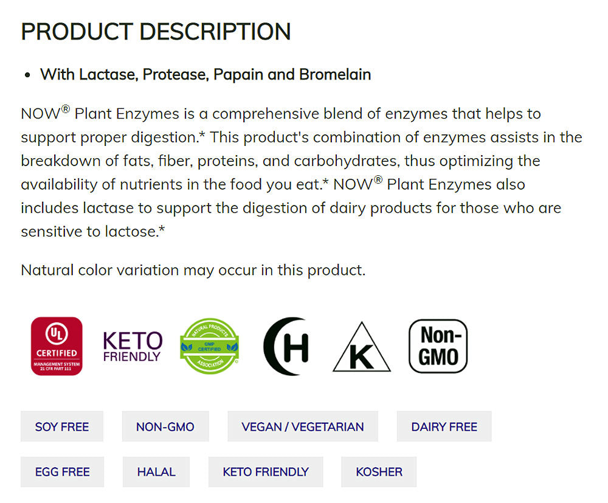Click the bold Lactase, Protease, Papain bullet line
608x503 pixels.
(x=206, y=75)
